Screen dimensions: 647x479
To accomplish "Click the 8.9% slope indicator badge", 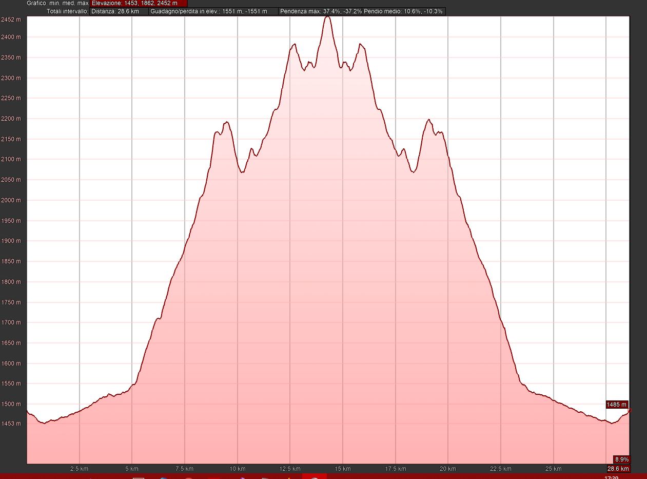I will pos(621,459).
